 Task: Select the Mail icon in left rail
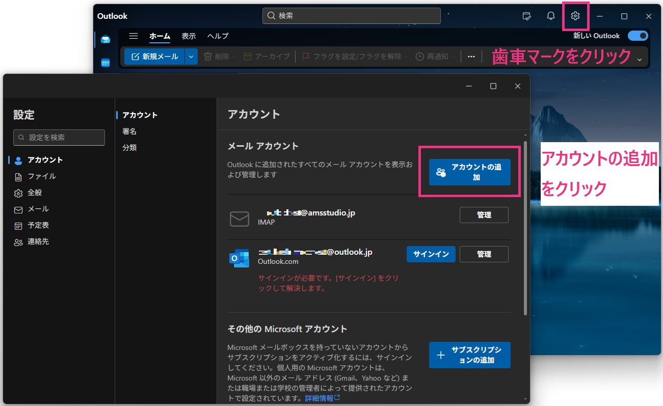[x=105, y=40]
